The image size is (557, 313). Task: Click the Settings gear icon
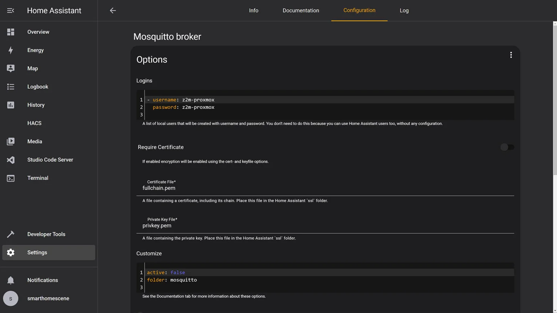point(11,253)
